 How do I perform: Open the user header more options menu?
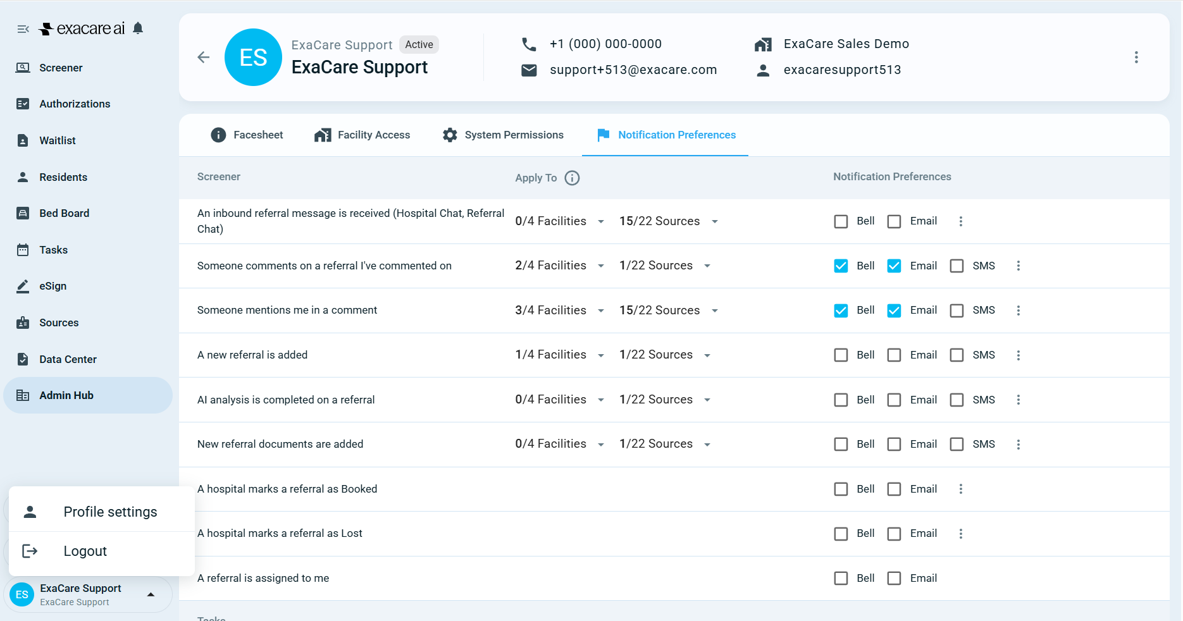point(1136,58)
